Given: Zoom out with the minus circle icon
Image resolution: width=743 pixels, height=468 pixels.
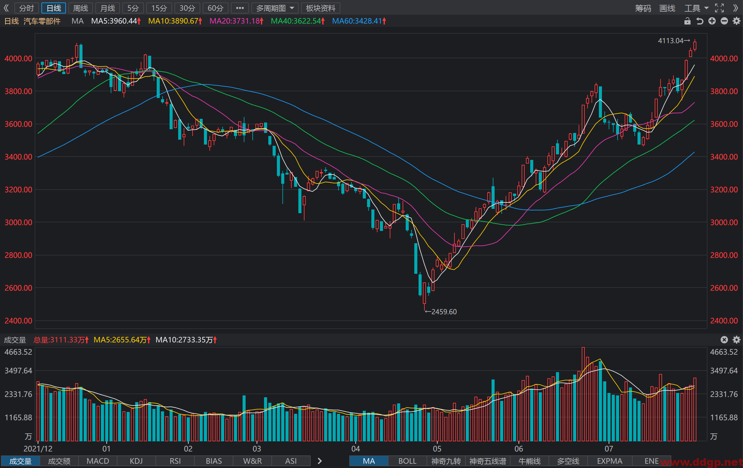Looking at the screenshot, I should (724, 21).
